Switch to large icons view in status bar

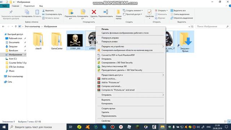[229, 122]
